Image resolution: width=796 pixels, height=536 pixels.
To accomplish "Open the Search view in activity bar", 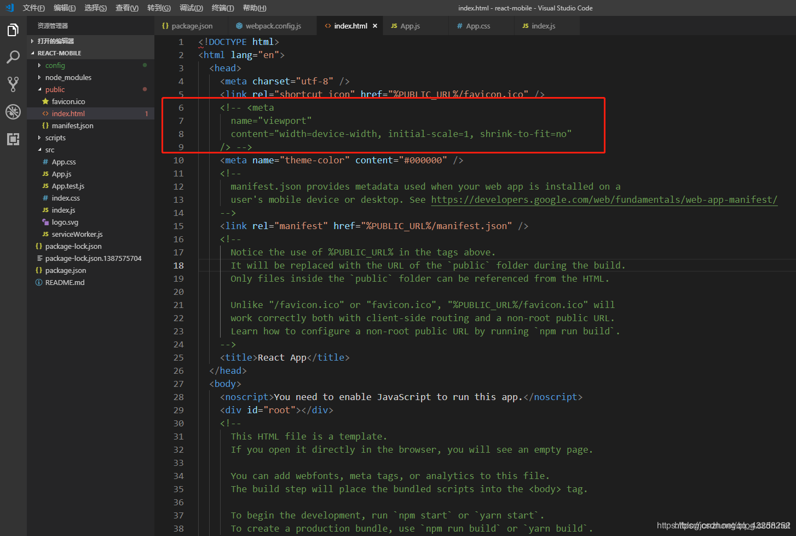I will pyautogui.click(x=13, y=57).
